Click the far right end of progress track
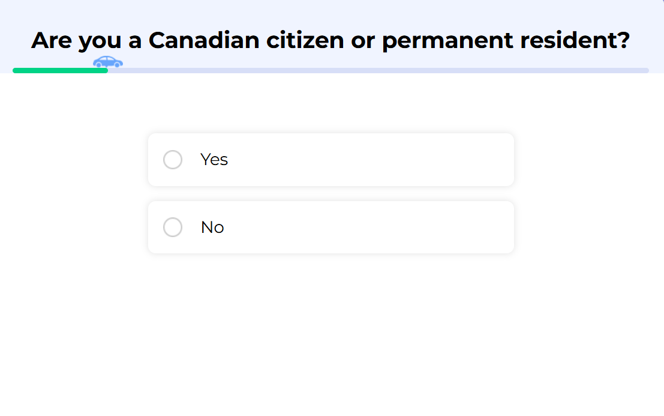Image resolution: width=664 pixels, height=416 pixels. click(x=645, y=70)
